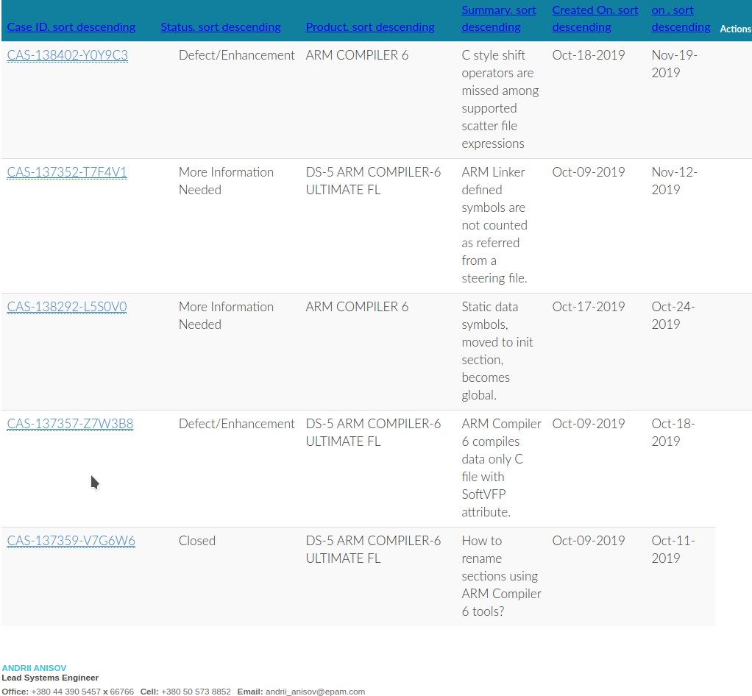The width and height of the screenshot is (752, 696).
Task: Sort table by Product column header
Action: 369,27
